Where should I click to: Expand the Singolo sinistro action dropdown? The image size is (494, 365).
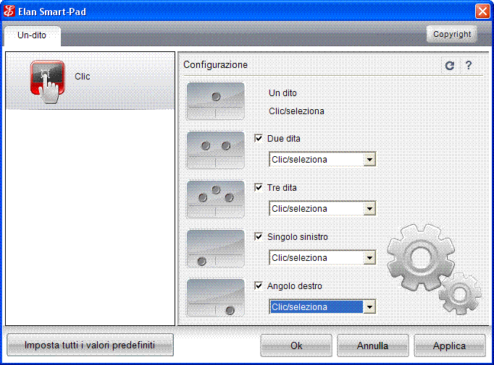(322, 258)
